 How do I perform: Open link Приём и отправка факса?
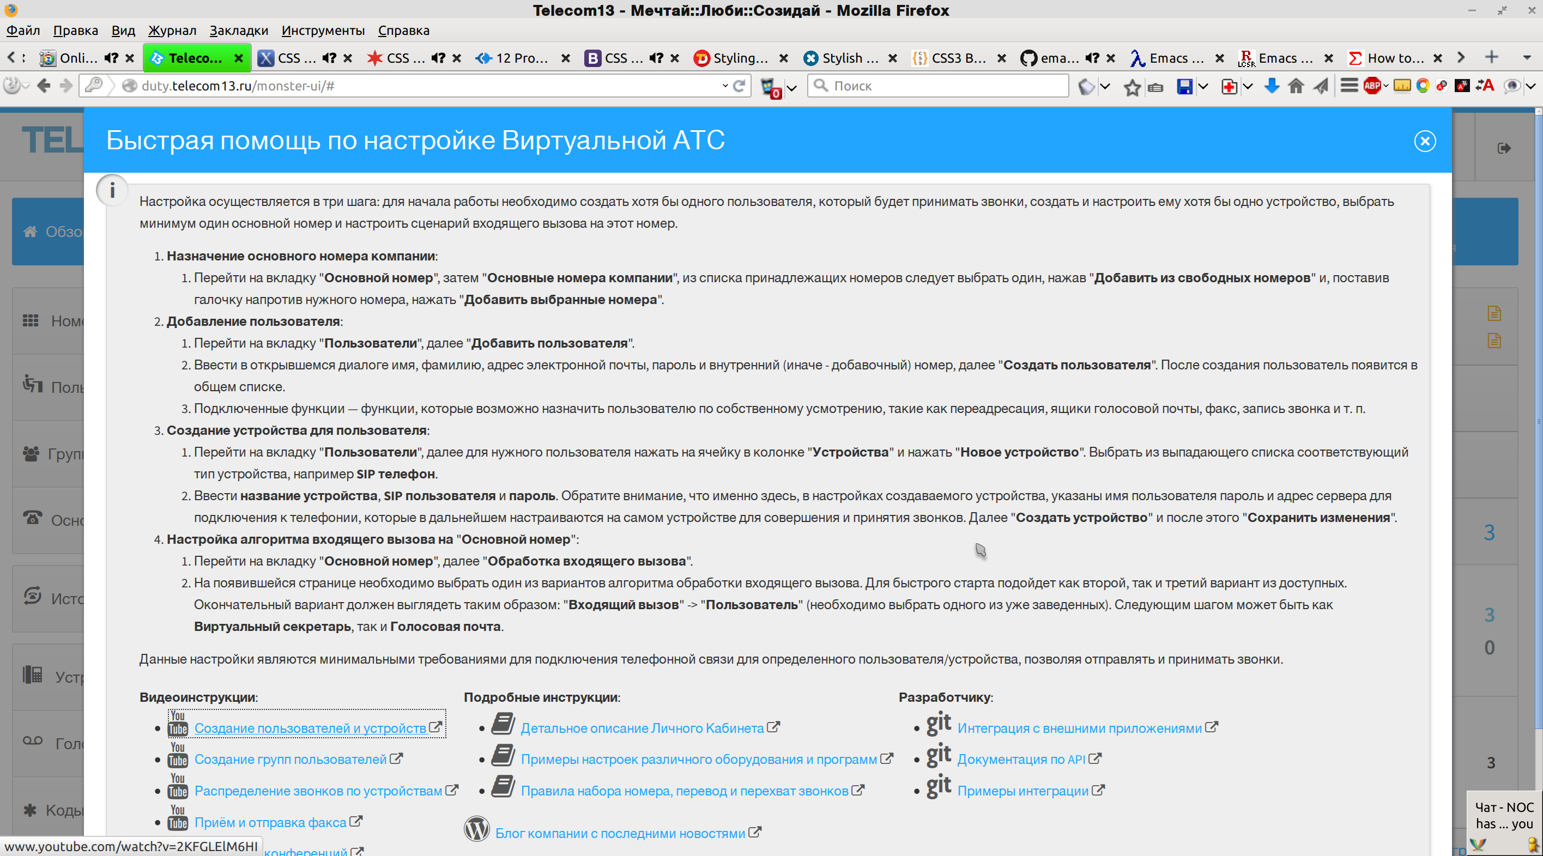tap(271, 822)
